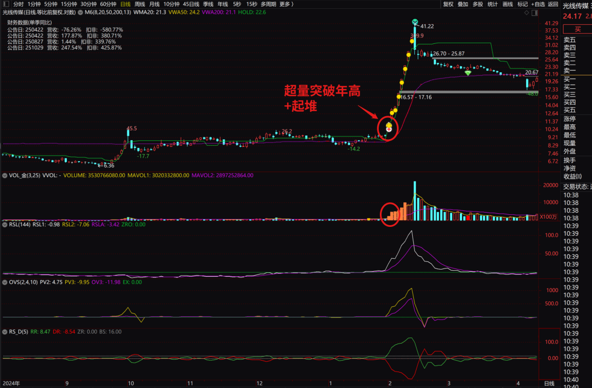
Task: Select the 1分钟 period
Action: tap(34, 4)
